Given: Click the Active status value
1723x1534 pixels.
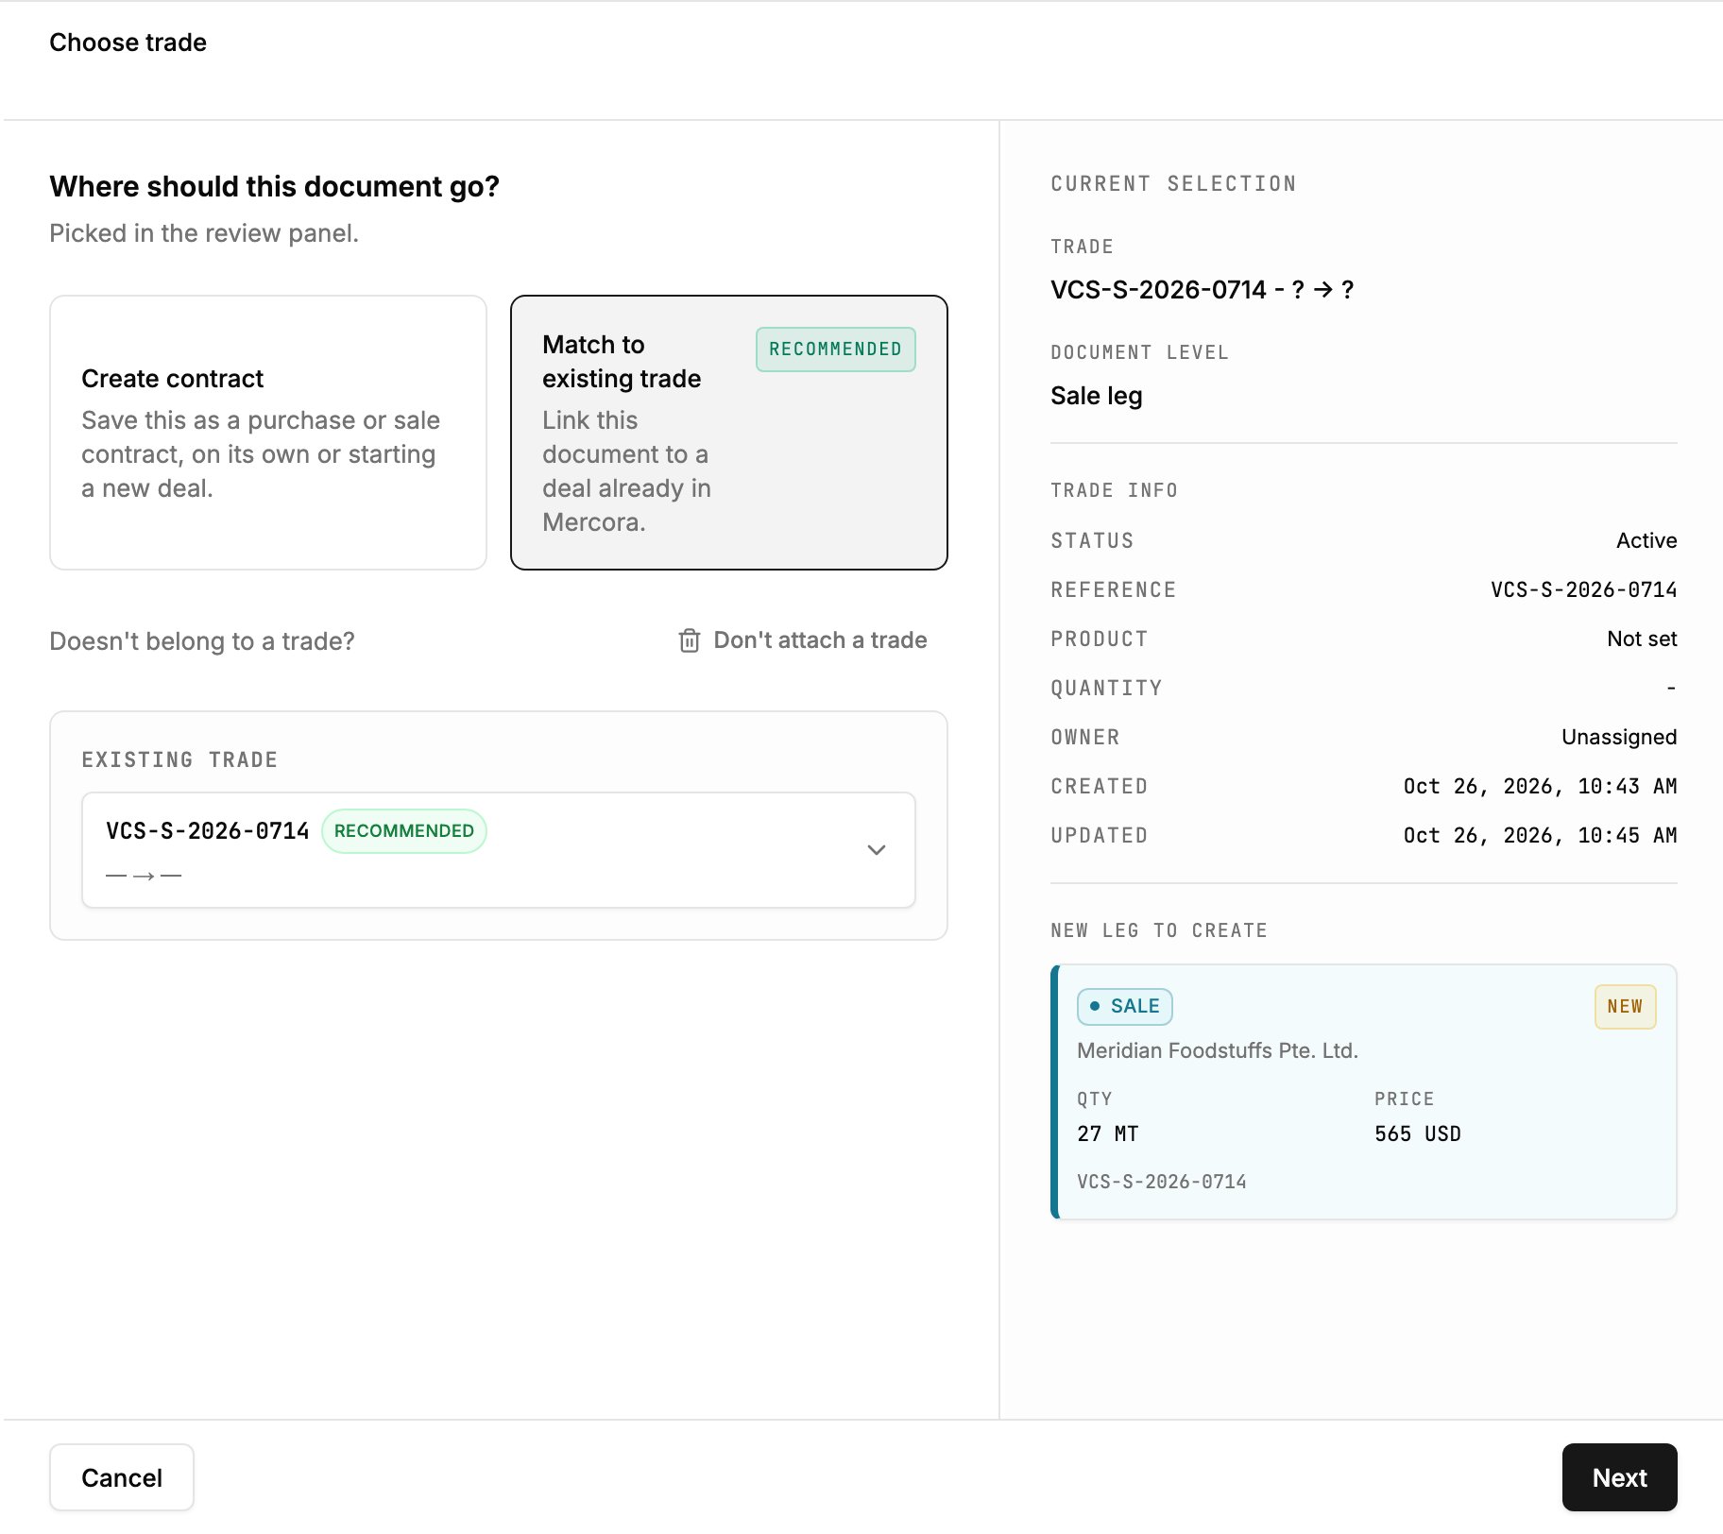Looking at the screenshot, I should 1646,541.
